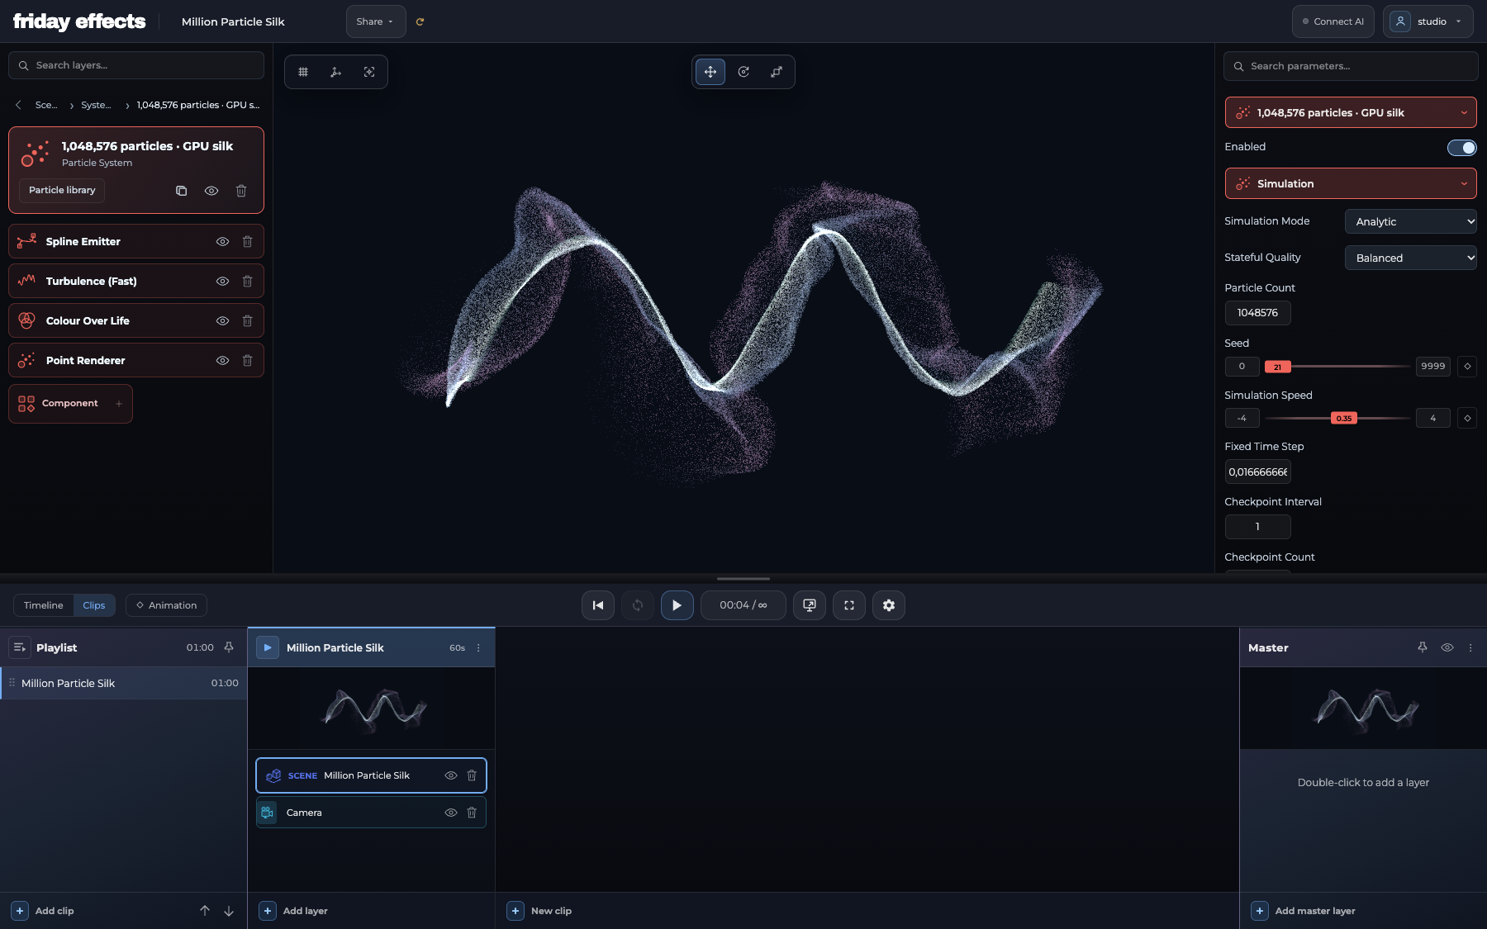Screen dimensions: 1487x929
Task: Hide the Point Renderer component
Action: pos(222,361)
